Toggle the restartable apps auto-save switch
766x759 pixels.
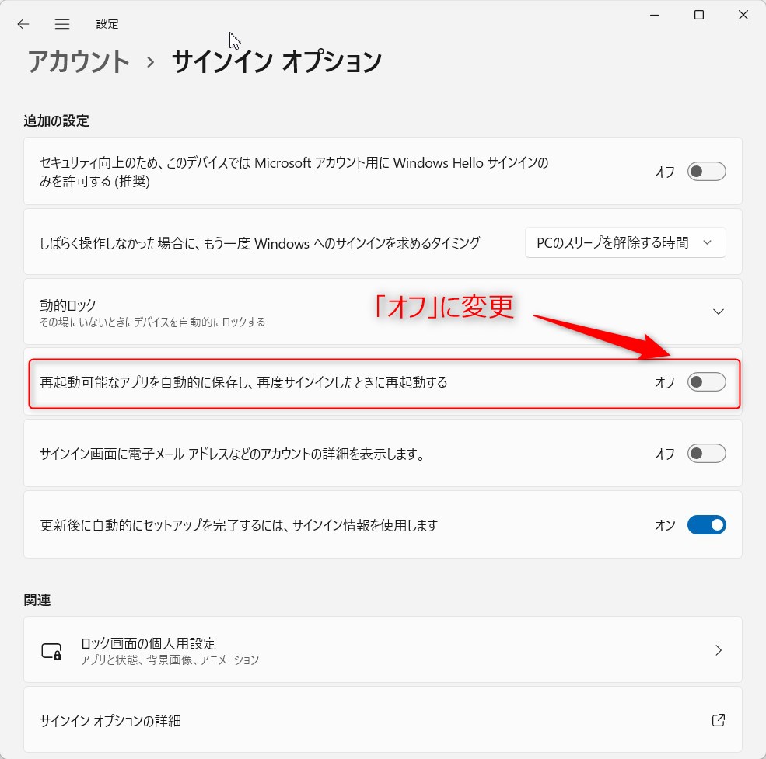pos(706,381)
